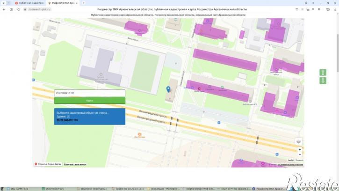Open the Континент-АП taskbar window
The width and height of the screenshot is (339, 191).
[x=55, y=189]
